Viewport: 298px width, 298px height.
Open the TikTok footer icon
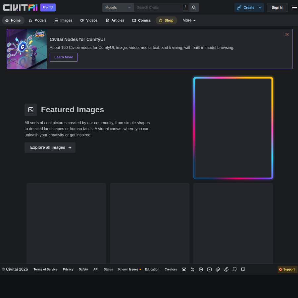(x=218, y=269)
